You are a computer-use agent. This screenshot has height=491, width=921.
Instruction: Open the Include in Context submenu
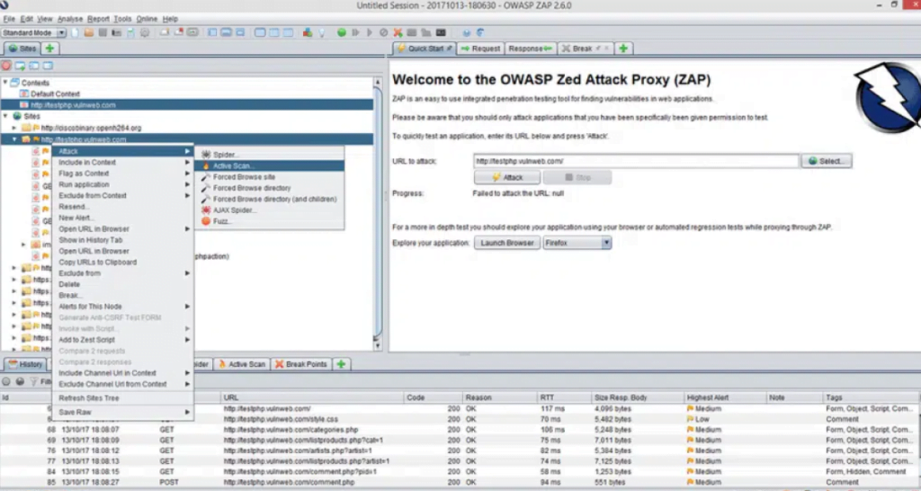tap(123, 162)
